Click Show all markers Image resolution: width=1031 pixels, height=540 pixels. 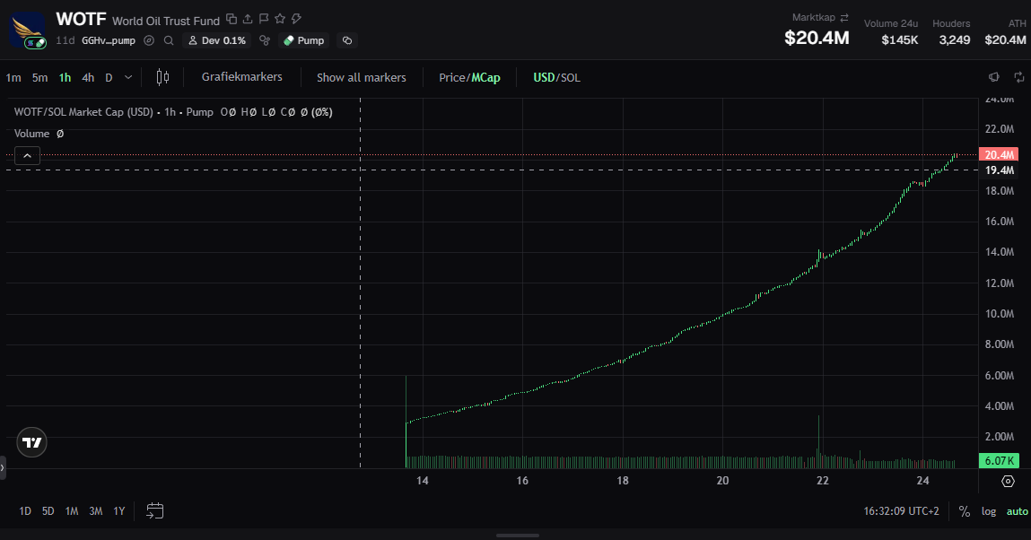coord(362,77)
